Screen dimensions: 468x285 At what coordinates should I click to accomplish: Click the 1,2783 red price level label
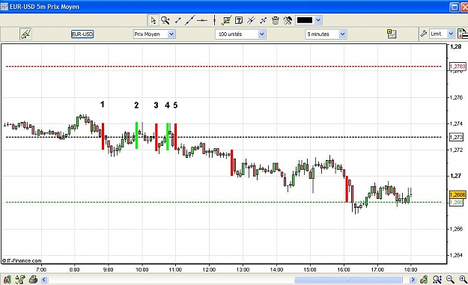pyautogui.click(x=458, y=66)
